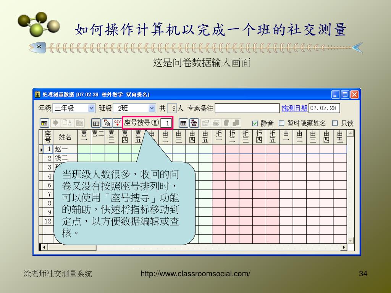Select the seat number 4 cell
Image resolution: width=391 pixels, height=293 pixels.
click(x=48, y=176)
